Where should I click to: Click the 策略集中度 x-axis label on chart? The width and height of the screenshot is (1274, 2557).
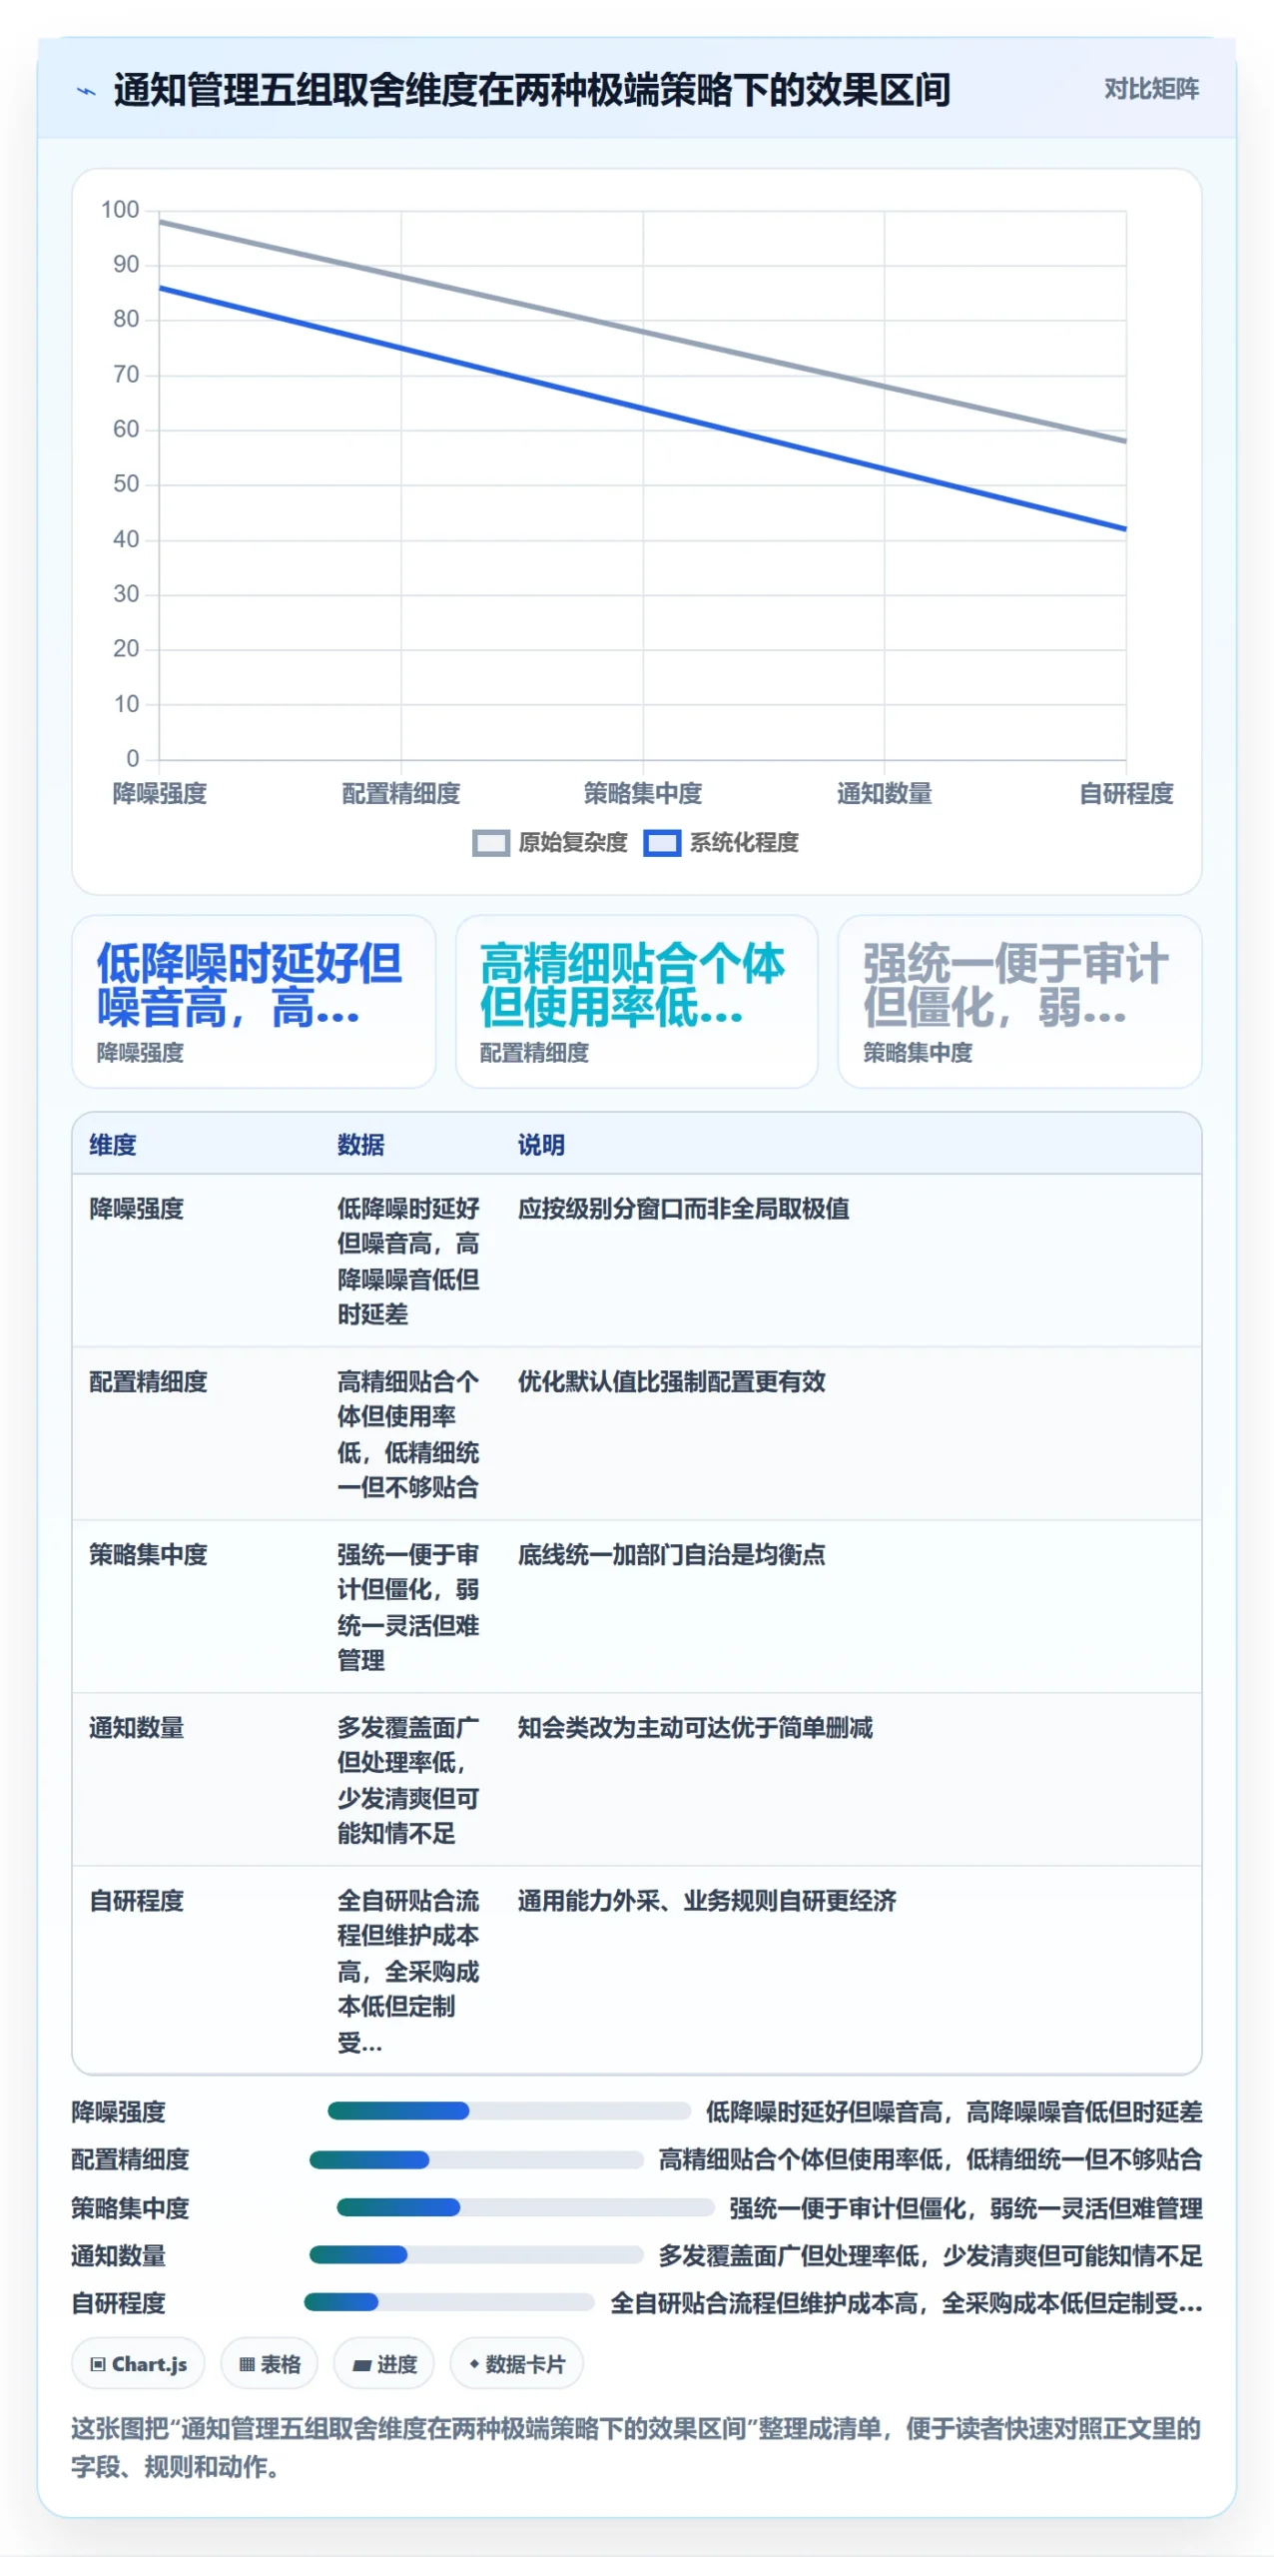pyautogui.click(x=643, y=794)
